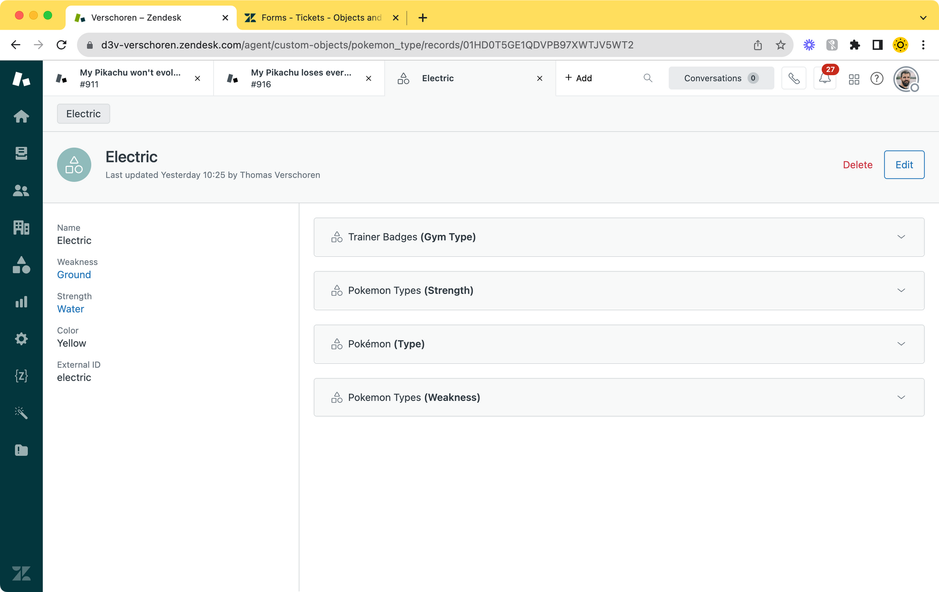Click the Edit button
Viewport: 939px width, 592px height.
[904, 165]
